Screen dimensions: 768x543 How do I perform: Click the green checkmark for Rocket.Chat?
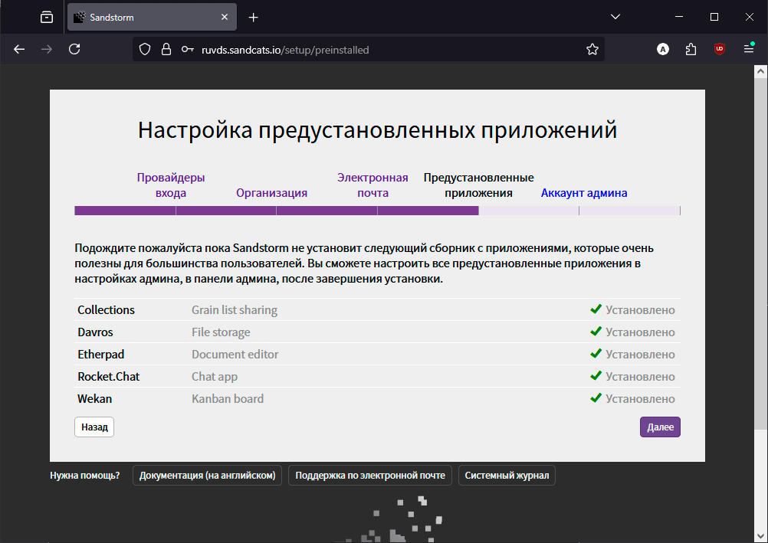[x=596, y=375]
